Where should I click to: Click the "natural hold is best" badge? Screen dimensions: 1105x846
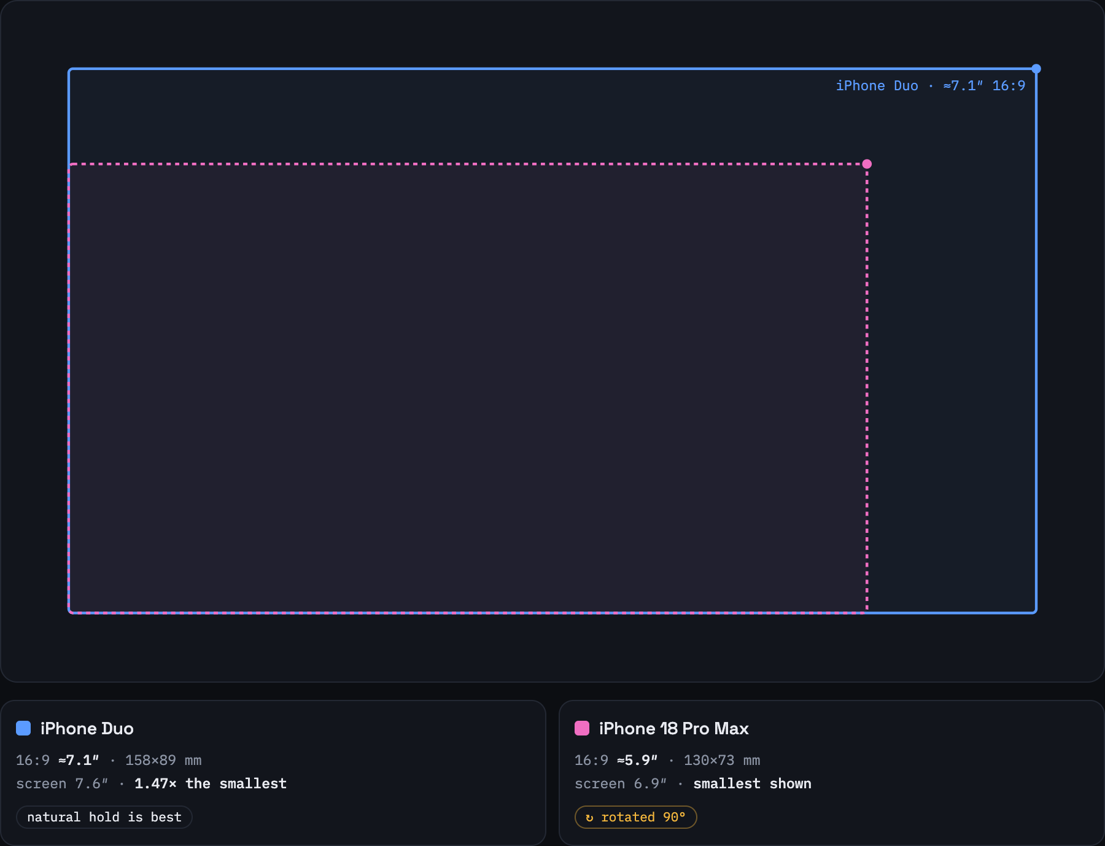pos(104,817)
